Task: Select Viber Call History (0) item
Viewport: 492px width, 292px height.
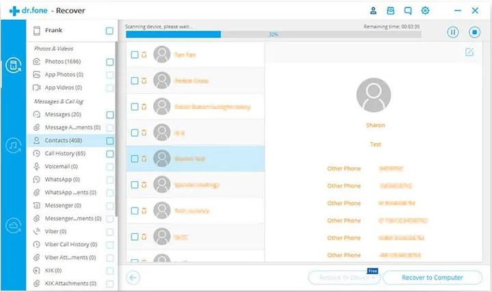Action: click(x=71, y=244)
